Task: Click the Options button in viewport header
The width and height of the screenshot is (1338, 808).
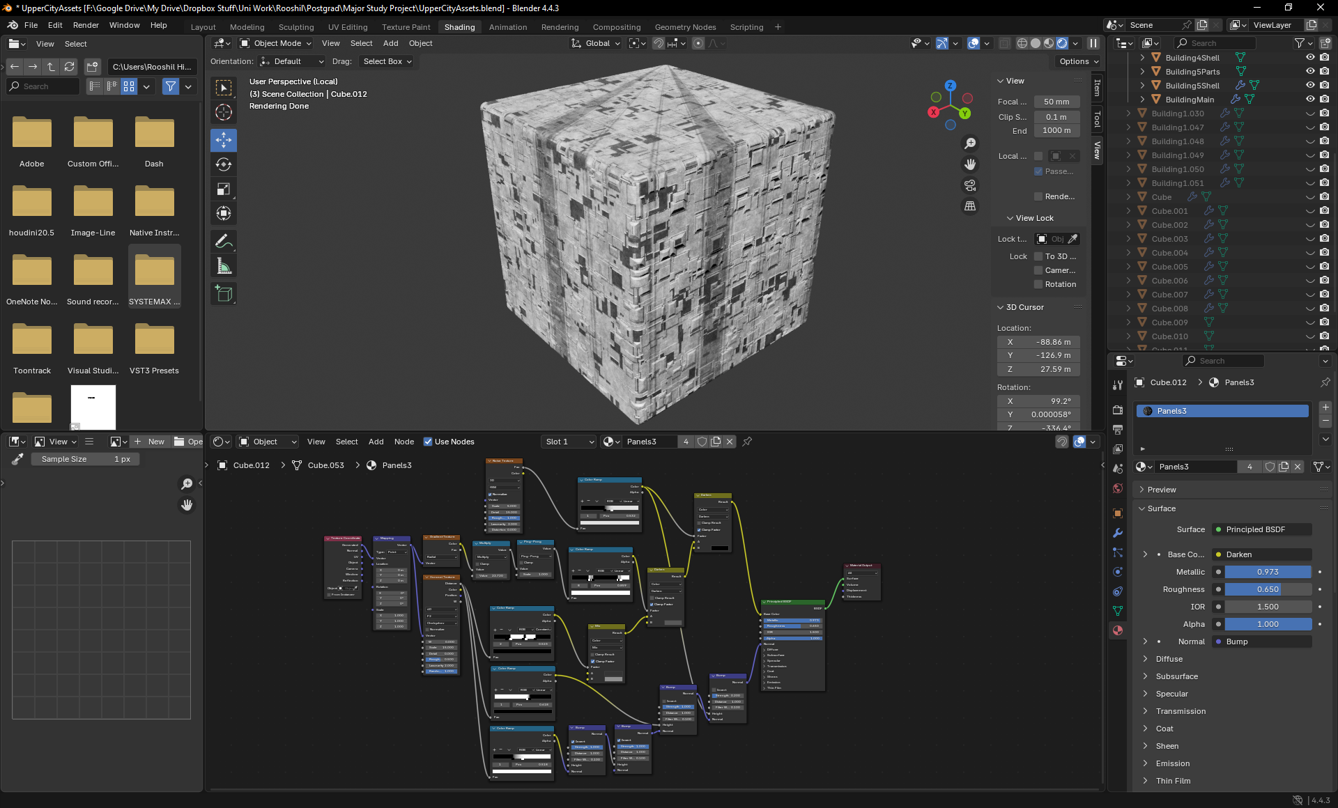Action: coord(1078,61)
